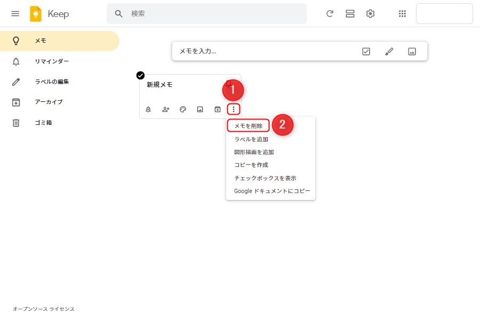This screenshot has width=480, height=320.
Task: Open the Google apps grid launcher
Action: 403,14
